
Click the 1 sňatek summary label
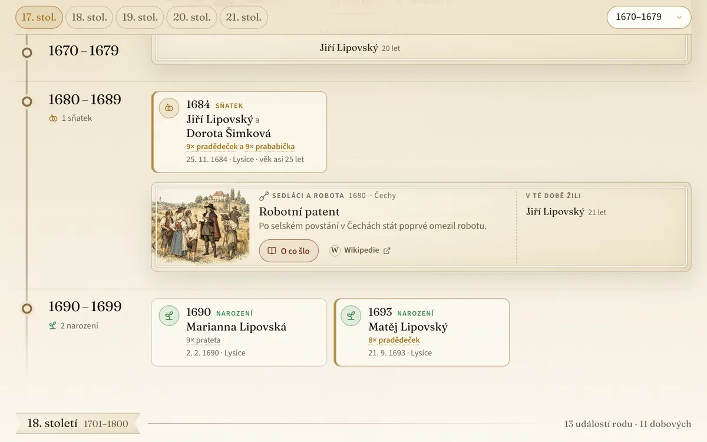(77, 118)
